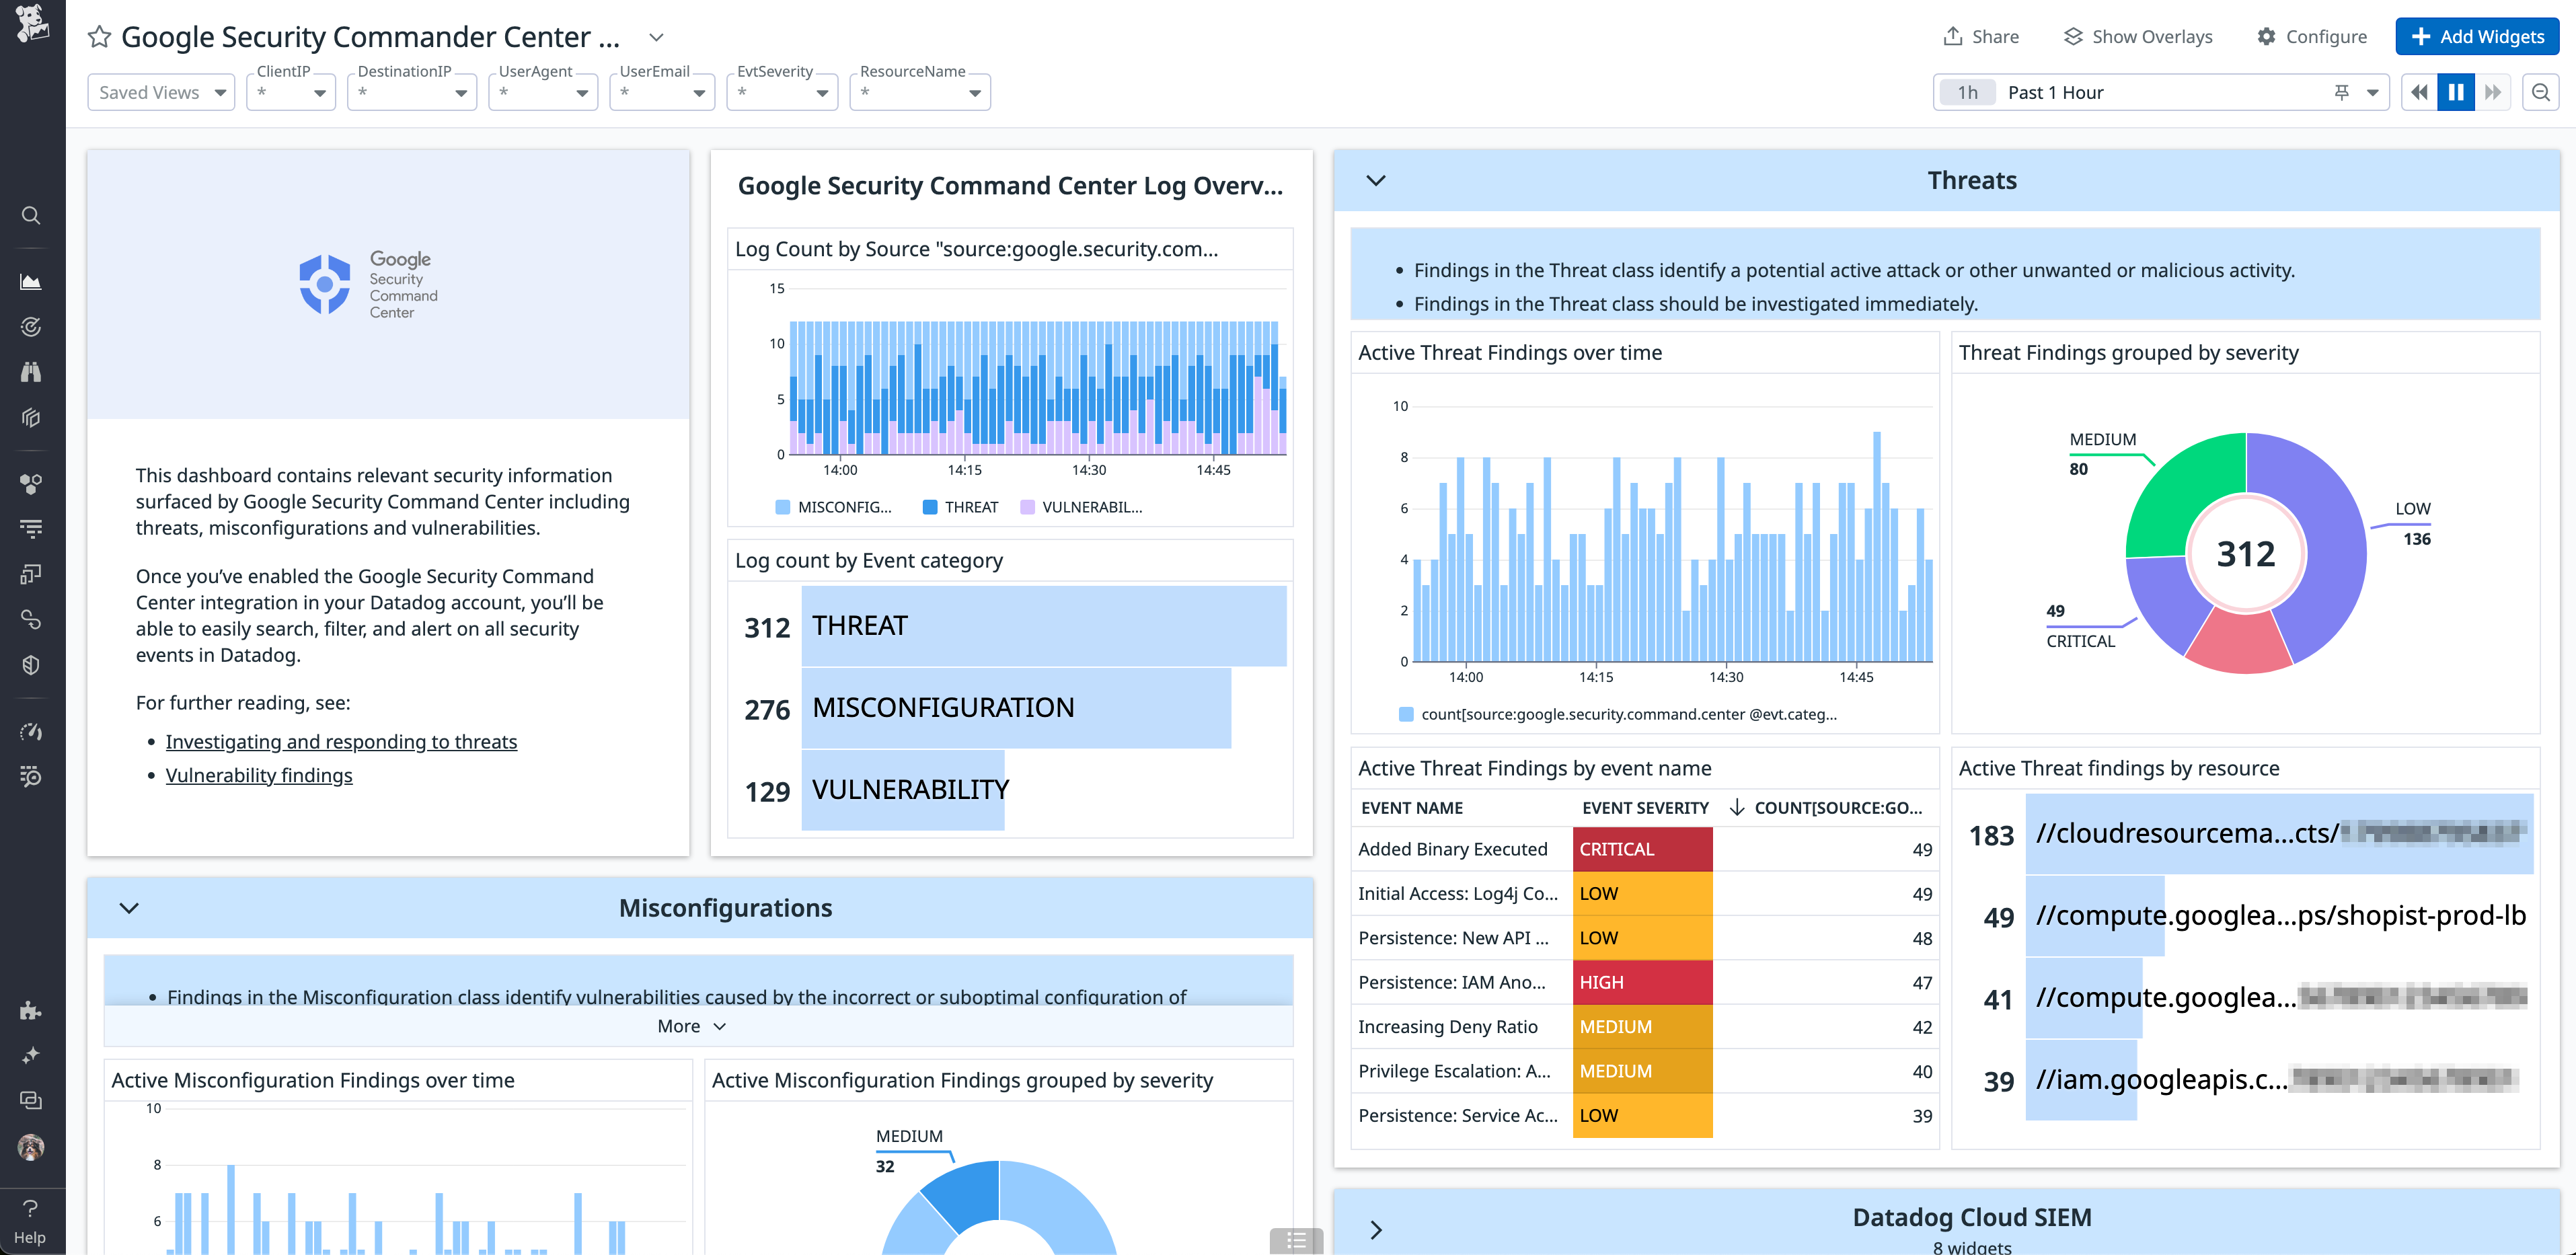Open Watchdog via the binoculars icon
The height and width of the screenshot is (1255, 2576).
[31, 371]
